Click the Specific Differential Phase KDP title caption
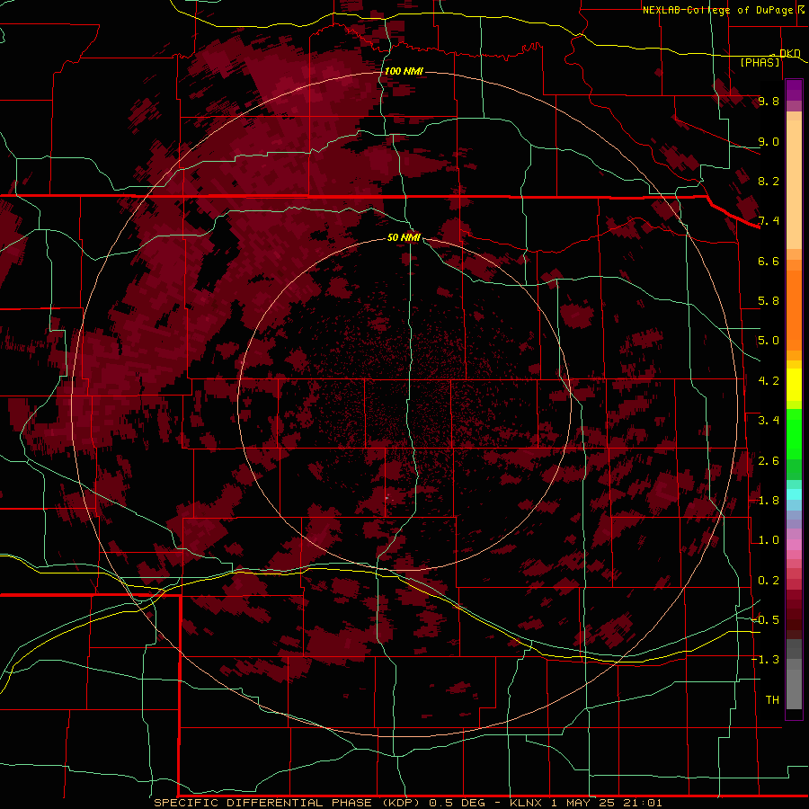The height and width of the screenshot is (809, 809). tap(408, 803)
